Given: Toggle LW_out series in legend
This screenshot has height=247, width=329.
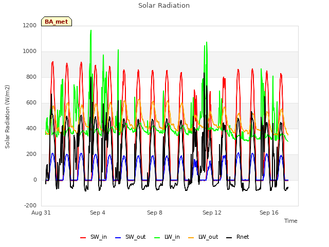Looking at the screenshot, I should click(x=203, y=237).
